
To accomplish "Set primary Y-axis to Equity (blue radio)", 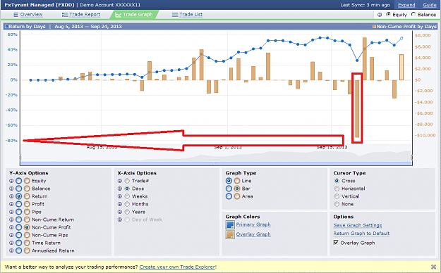I will 19,181.
